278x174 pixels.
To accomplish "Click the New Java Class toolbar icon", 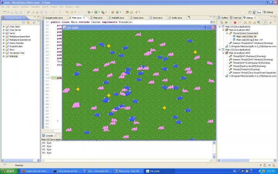I will (117, 12).
